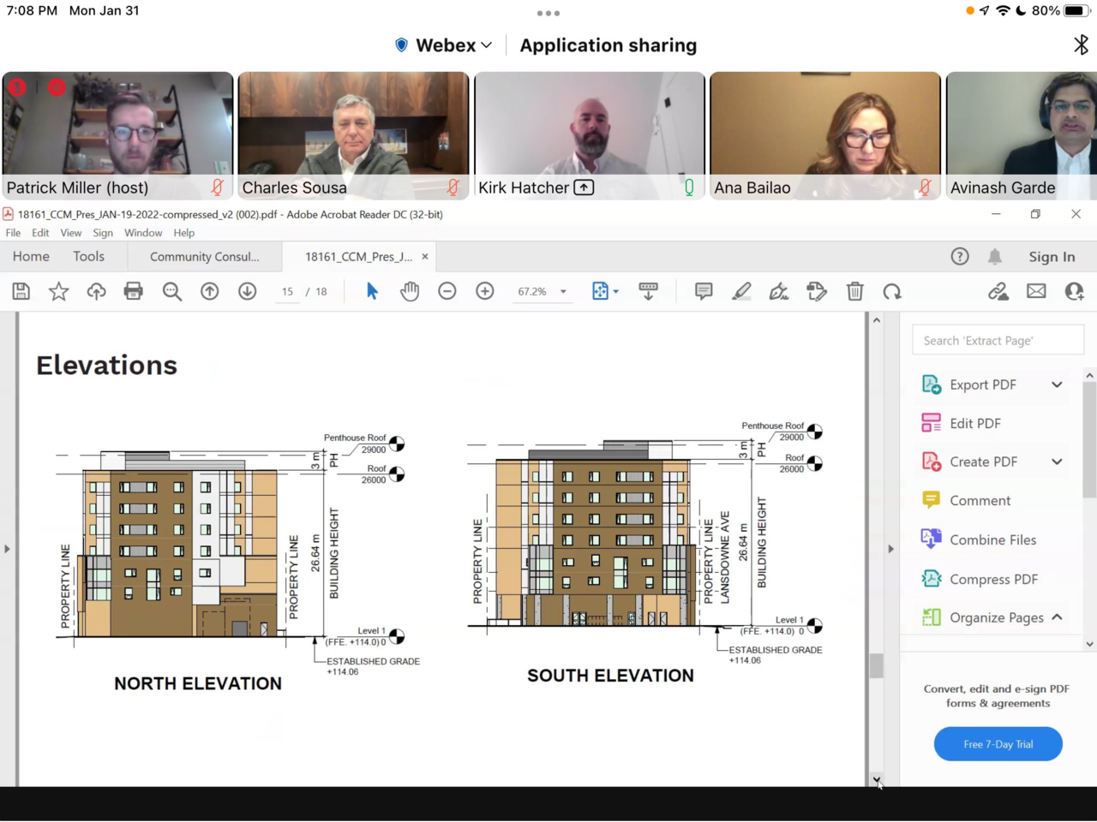This screenshot has width=1097, height=822.
Task: Click the Sign In link
Action: tap(1052, 256)
